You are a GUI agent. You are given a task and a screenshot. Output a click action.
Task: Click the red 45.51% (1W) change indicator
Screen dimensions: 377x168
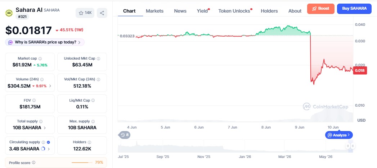tap(69, 30)
